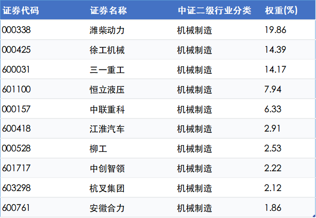Select security code 601100
316x218 pixels.
(16, 89)
